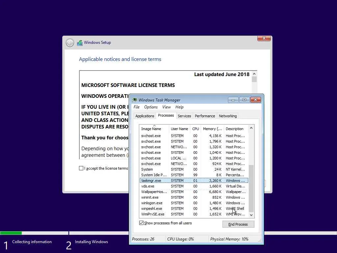This screenshot has width=337, height=253.
Task: Select the winlogon.exe process
Action: pos(194,203)
